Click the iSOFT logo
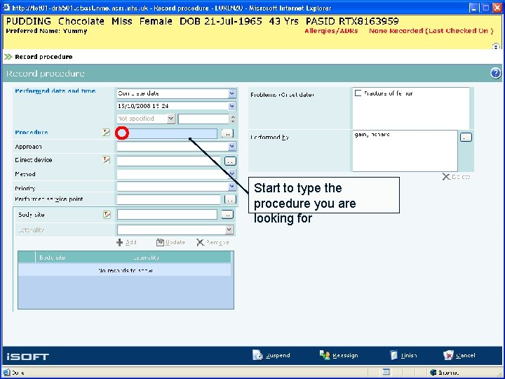 coord(27,357)
